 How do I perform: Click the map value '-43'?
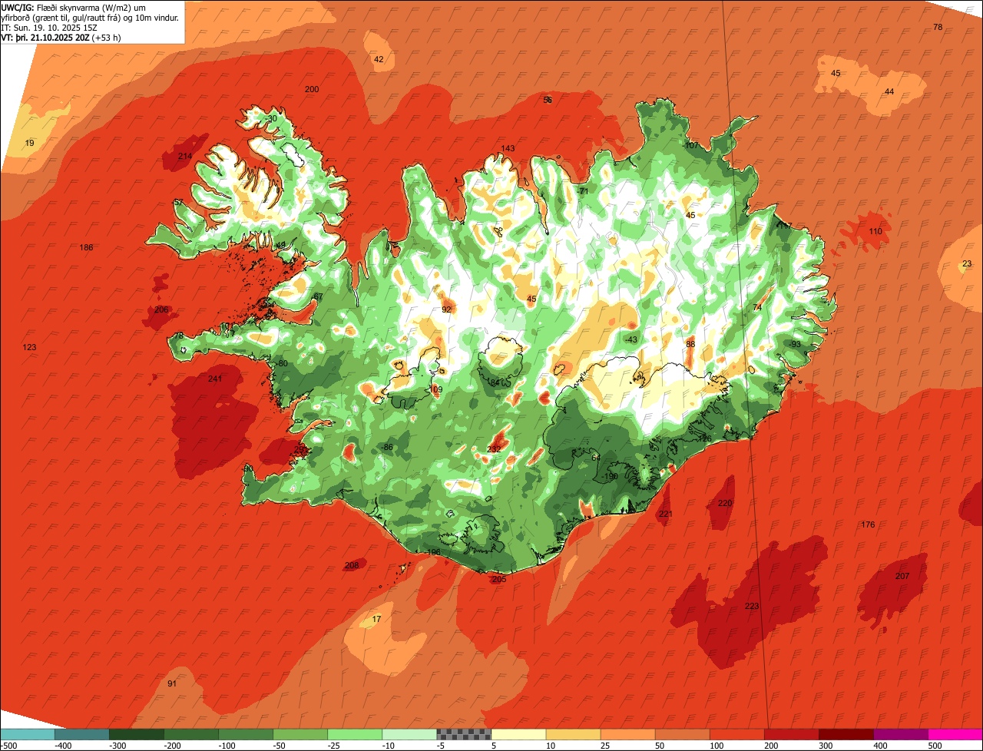[x=631, y=340]
